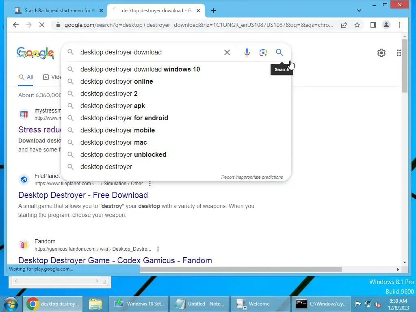This screenshot has width=416, height=312.
Task: Click the site lock icon
Action: pos(58,25)
